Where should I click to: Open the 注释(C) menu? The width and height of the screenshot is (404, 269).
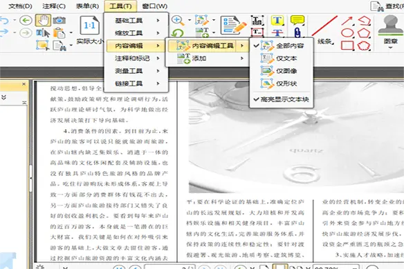click(x=54, y=6)
